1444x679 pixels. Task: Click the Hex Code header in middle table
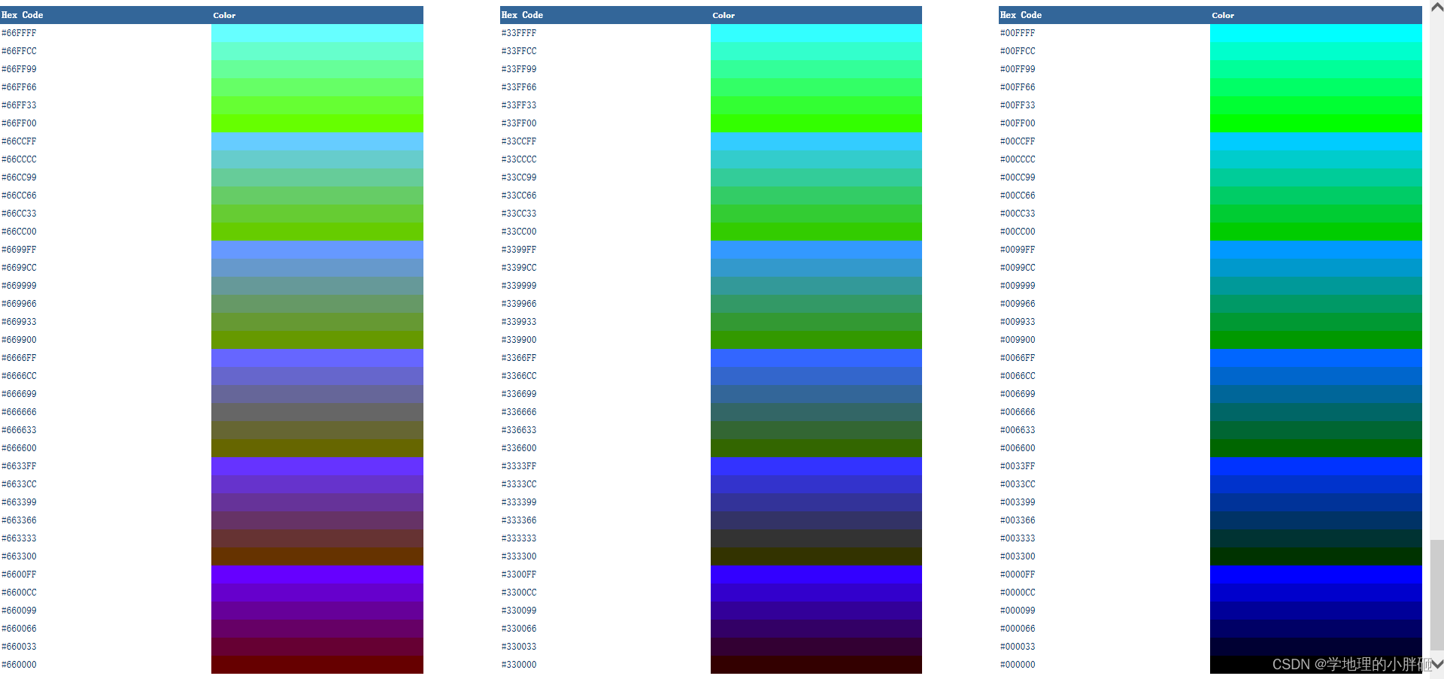tap(522, 15)
